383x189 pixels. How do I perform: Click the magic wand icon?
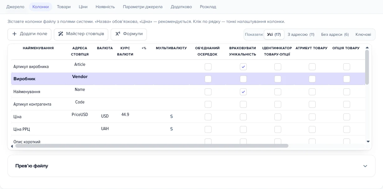point(61,34)
